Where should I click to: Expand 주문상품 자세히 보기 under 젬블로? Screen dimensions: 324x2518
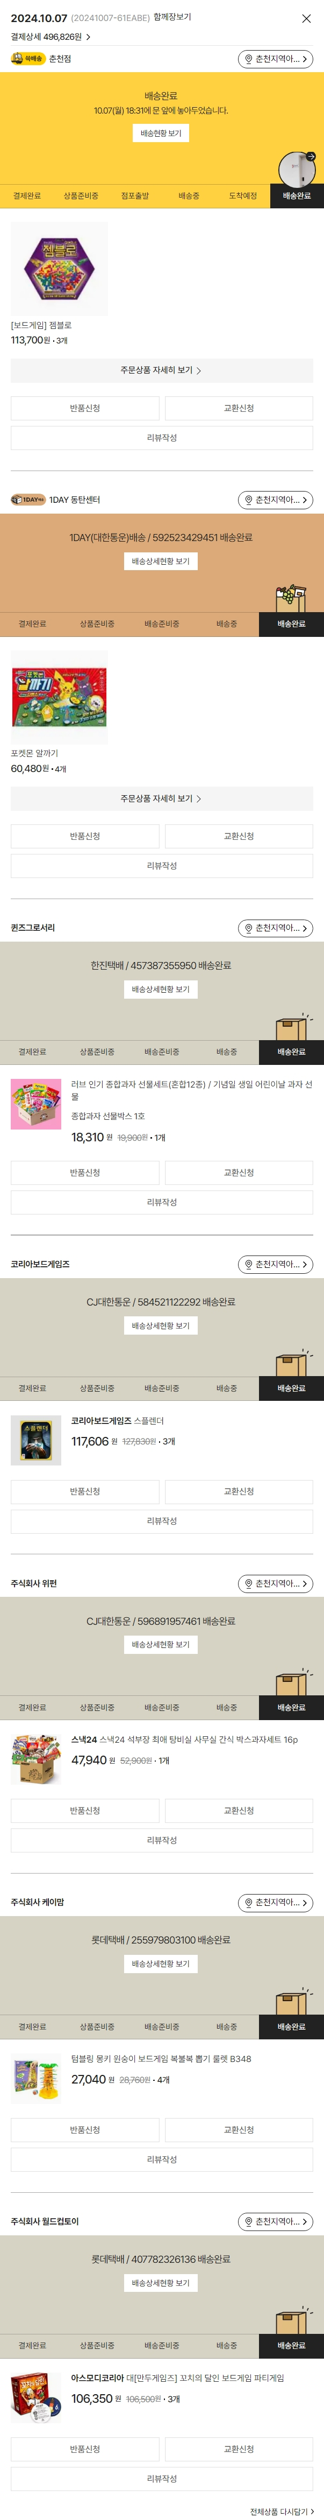point(162,370)
